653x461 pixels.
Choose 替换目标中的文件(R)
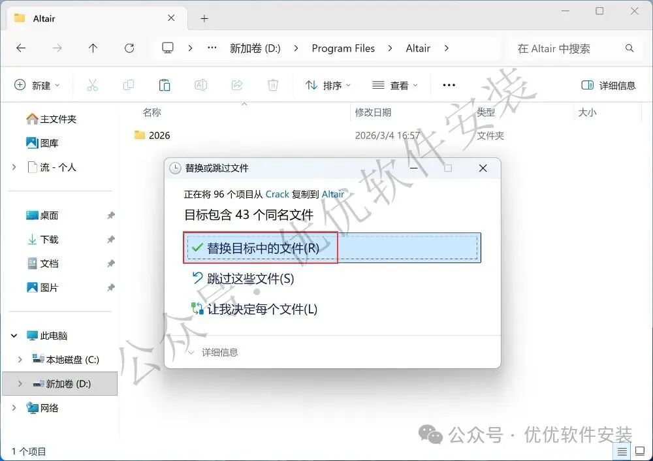(x=332, y=247)
